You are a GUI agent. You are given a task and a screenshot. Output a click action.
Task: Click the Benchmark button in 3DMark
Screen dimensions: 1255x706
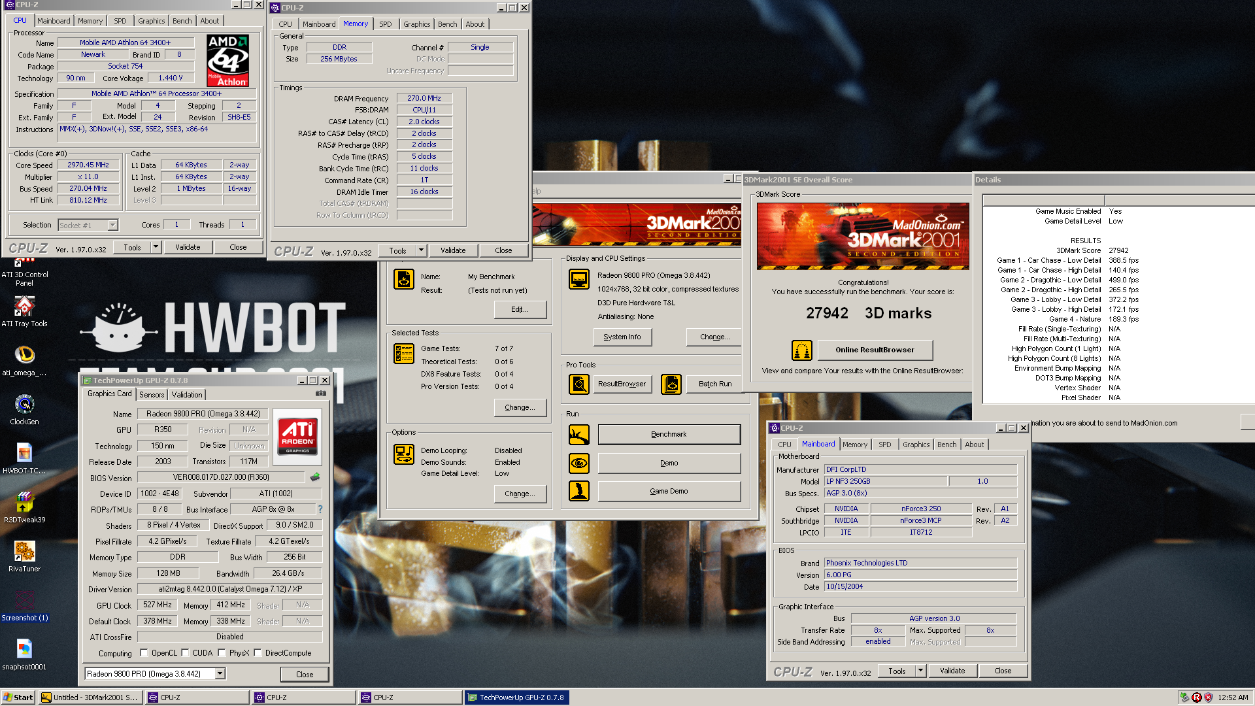[669, 434]
